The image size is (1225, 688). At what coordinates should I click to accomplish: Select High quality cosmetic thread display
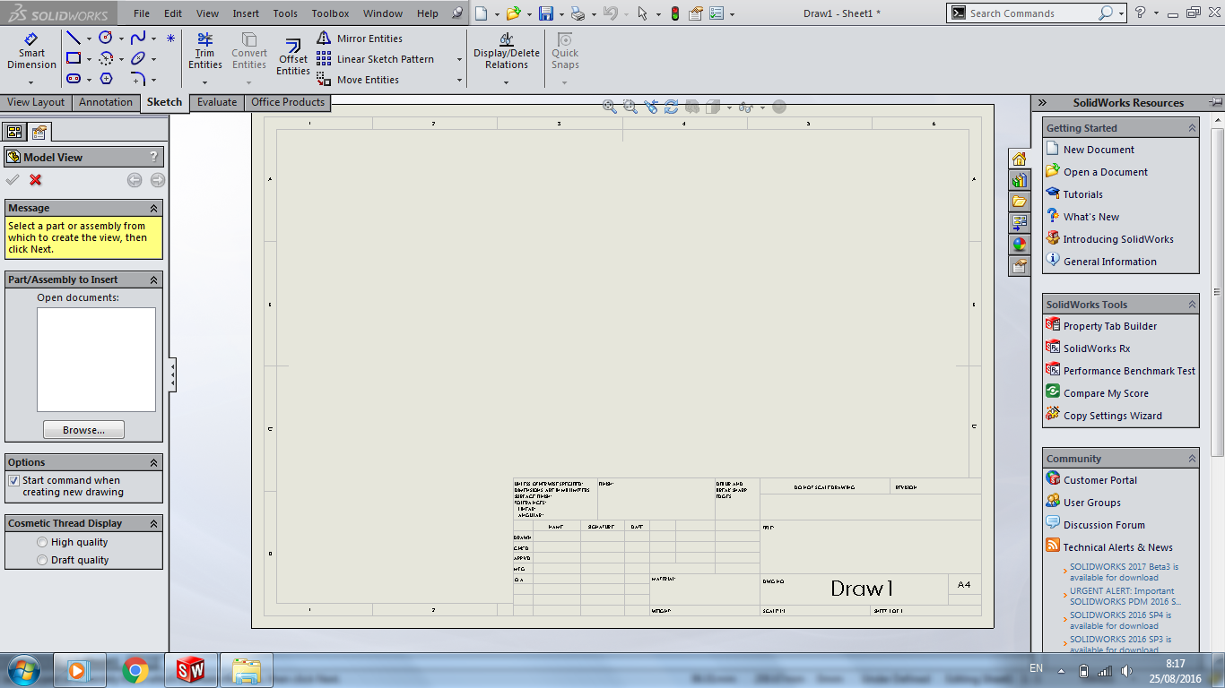click(x=41, y=542)
